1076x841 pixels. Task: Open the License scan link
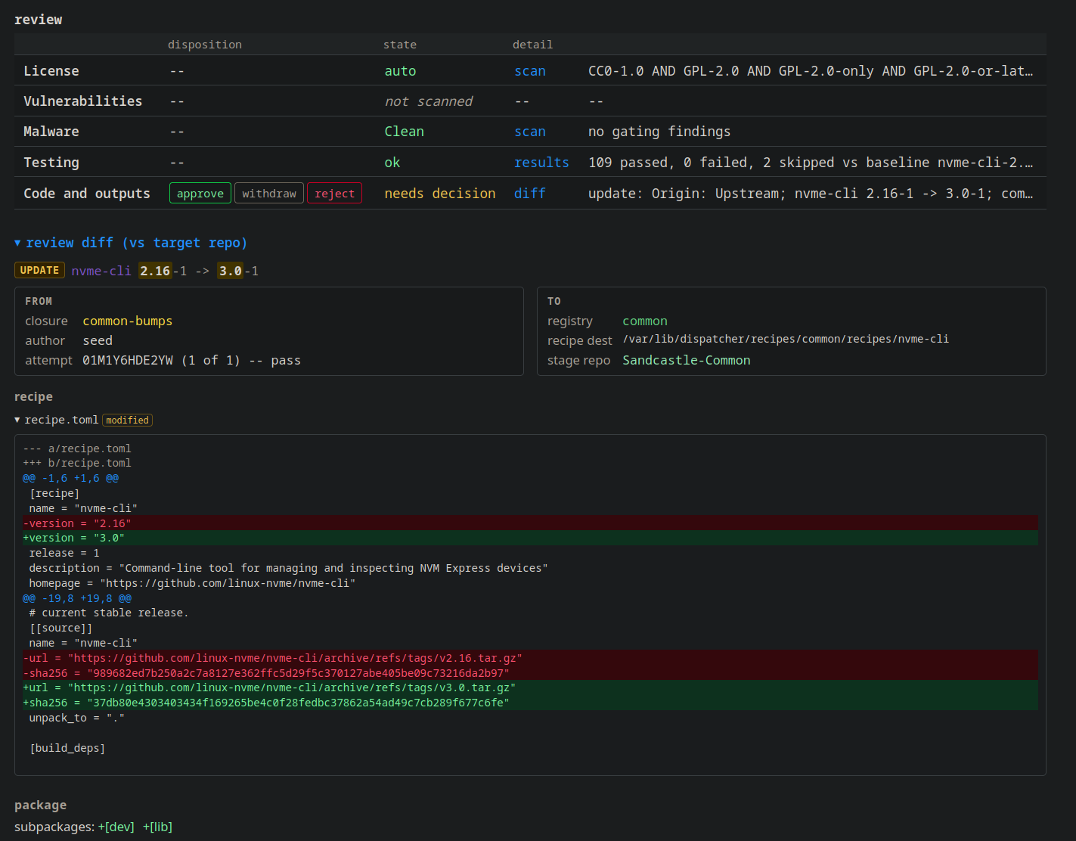(530, 71)
